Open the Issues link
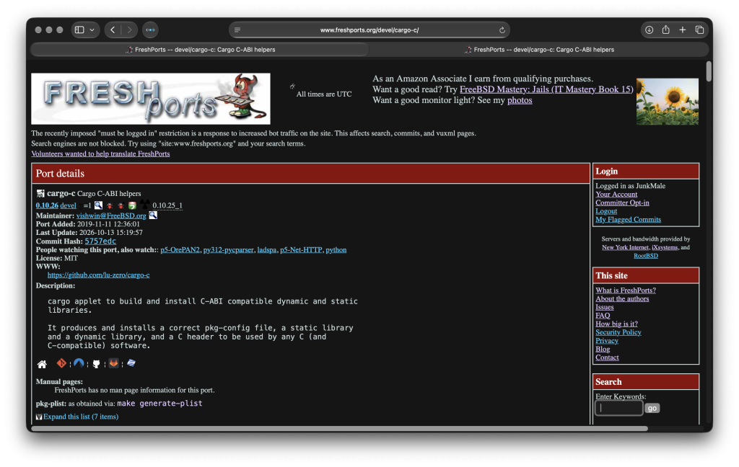The image size is (739, 467). click(x=604, y=308)
